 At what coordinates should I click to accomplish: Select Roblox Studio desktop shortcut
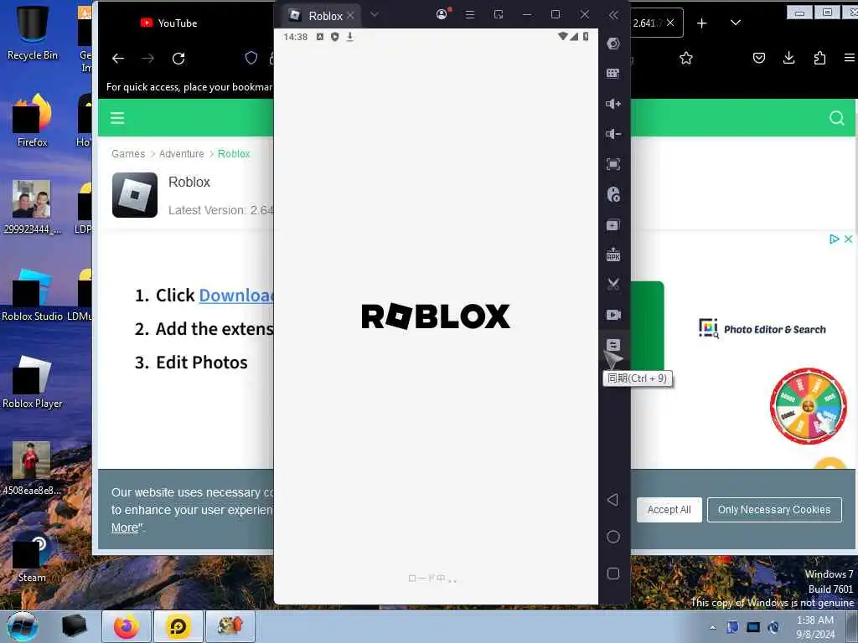[x=33, y=296]
